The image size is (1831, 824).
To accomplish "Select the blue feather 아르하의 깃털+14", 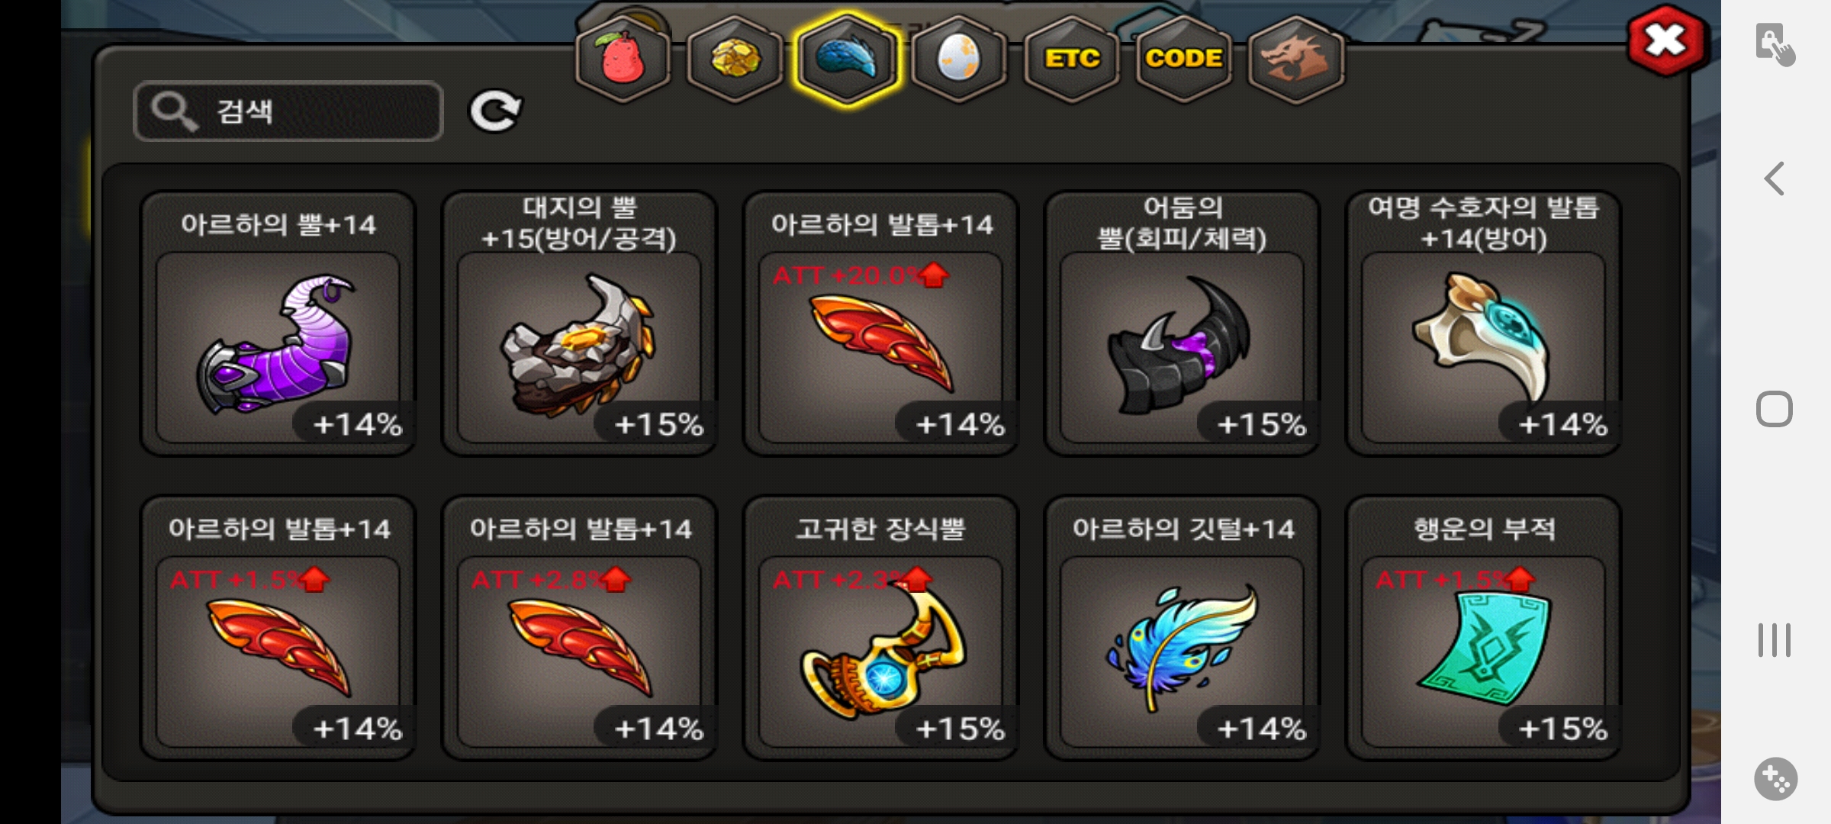I will [x=1183, y=628].
